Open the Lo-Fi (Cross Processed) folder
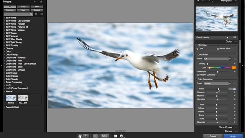245x138 pixels. coord(17,88)
